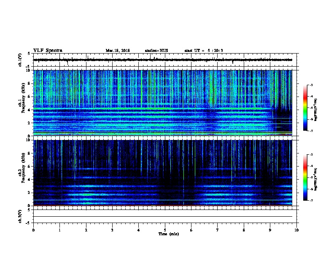Click time-axis tick label "0"

pos(33,230)
